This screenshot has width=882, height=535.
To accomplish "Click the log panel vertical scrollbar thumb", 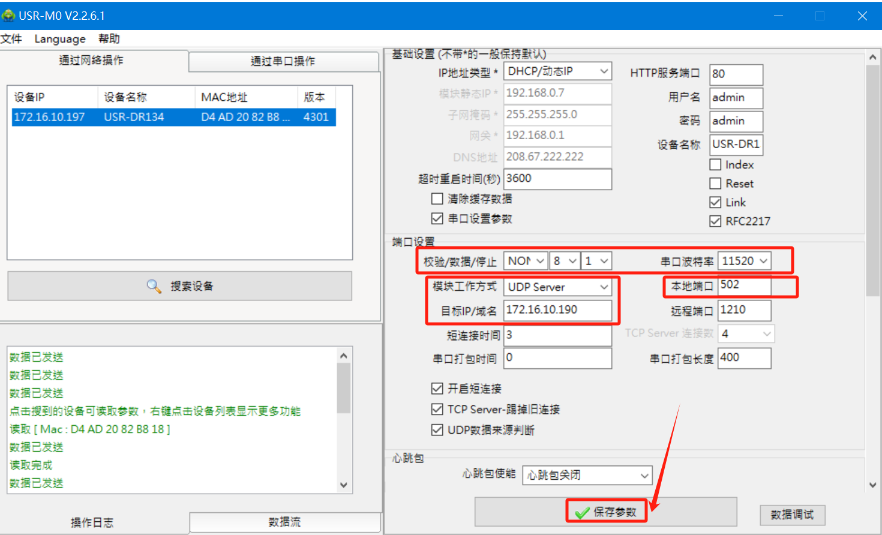I will [344, 388].
